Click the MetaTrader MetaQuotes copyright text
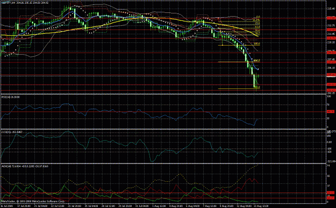The height and width of the screenshot is (208, 336). click(33, 202)
